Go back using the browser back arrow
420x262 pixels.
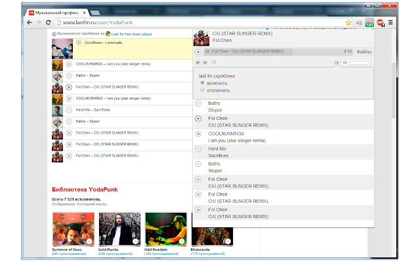click(x=30, y=22)
